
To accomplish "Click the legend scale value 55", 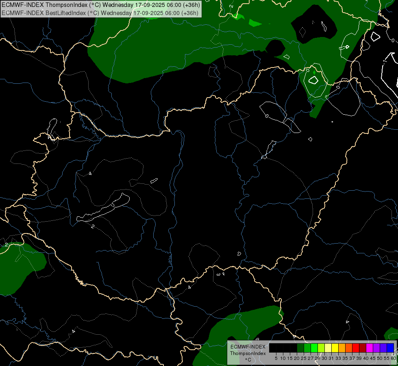I will [387, 358].
